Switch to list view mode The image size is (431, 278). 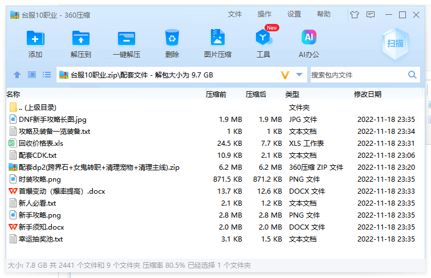(47, 75)
